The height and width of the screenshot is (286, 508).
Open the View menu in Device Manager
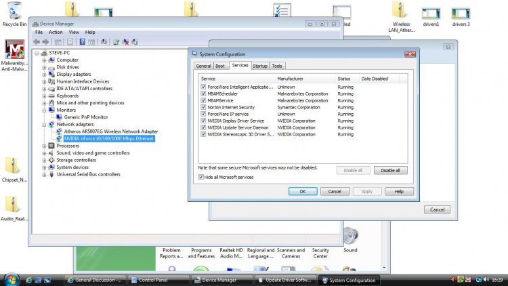click(74, 32)
